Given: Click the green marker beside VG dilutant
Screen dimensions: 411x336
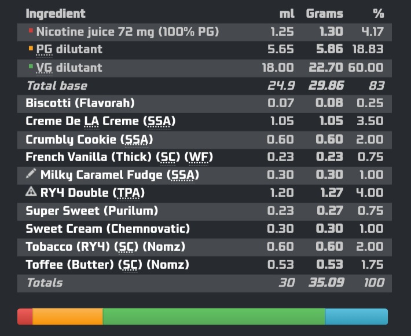Looking at the screenshot, I should (31, 67).
